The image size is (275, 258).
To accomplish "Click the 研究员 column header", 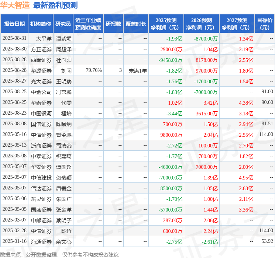I will pyautogui.click(x=63, y=24).
